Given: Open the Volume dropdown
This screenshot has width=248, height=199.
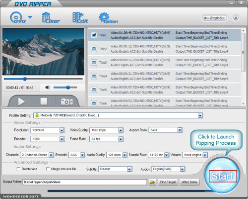Looking at the screenshot, I should pyautogui.click(x=205, y=155).
